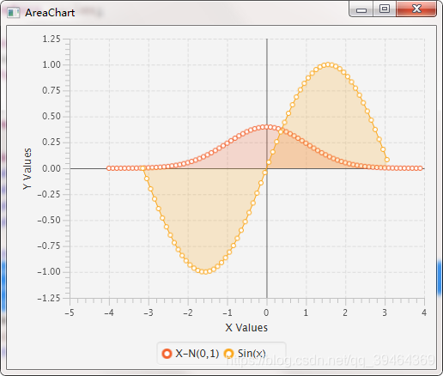Click the first Sin(x) point near x=-3
The height and width of the screenshot is (376, 443).
(143, 168)
